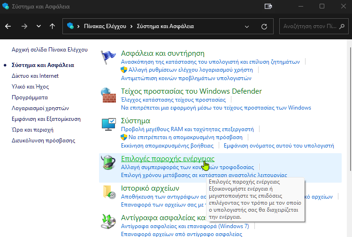This screenshot has height=237, width=352.
Task: Open Αντιμετώπιση κοινών προβλημάτων υπολογιστών
Action: point(186,78)
